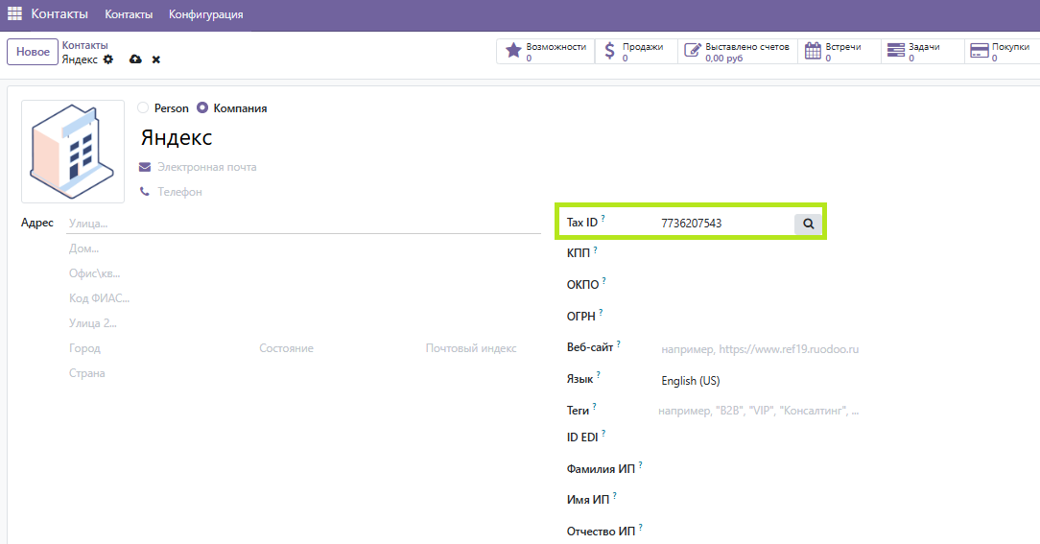This screenshot has width=1040, height=544.
Task: Select the Компания radio button
Action: coord(202,107)
